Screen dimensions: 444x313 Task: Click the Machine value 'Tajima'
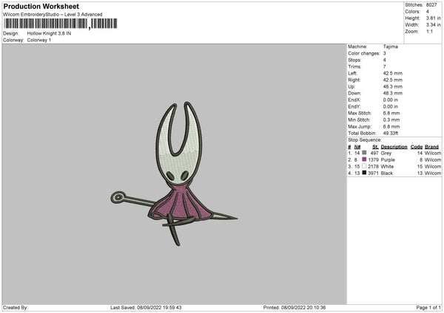click(x=390, y=47)
